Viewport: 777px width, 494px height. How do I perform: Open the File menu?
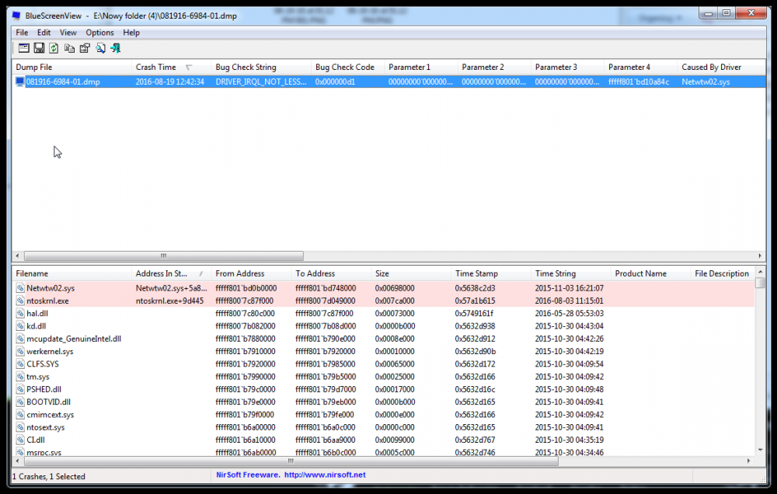click(x=22, y=33)
